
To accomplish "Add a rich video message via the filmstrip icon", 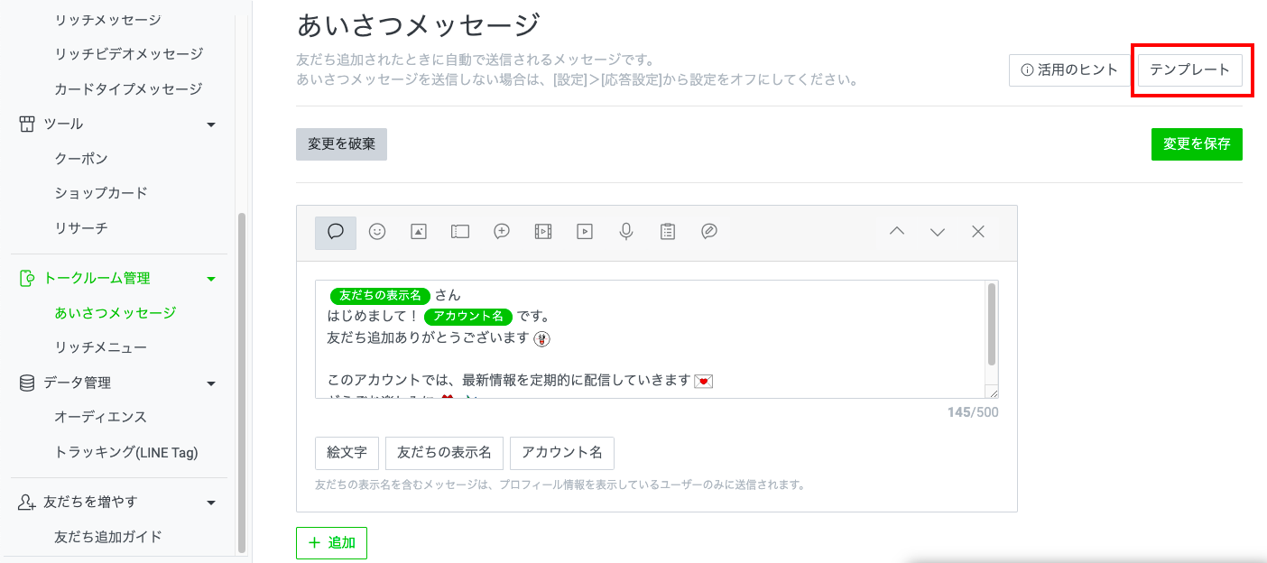I will pos(542,232).
